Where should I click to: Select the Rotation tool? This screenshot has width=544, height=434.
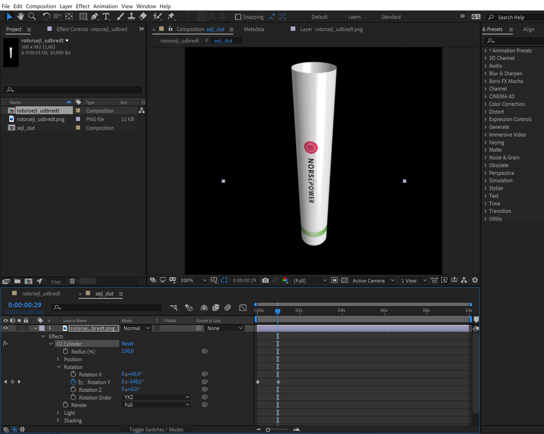click(46, 16)
